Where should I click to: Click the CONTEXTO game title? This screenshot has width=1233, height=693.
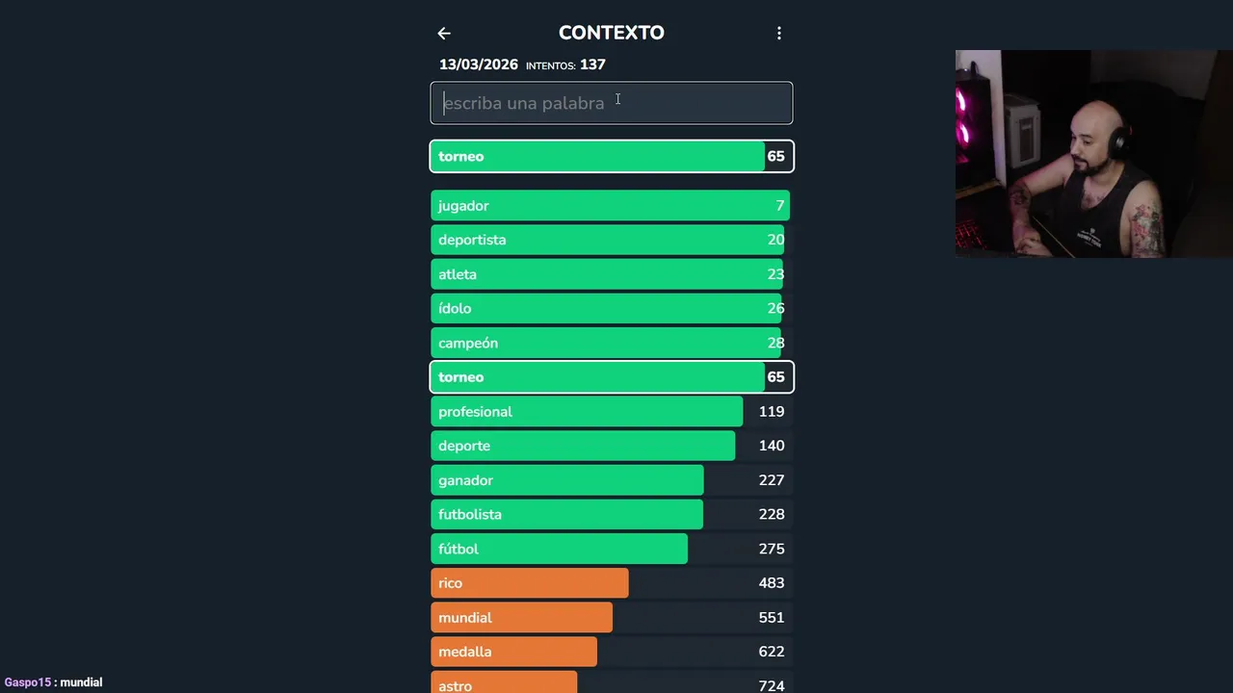tap(611, 33)
